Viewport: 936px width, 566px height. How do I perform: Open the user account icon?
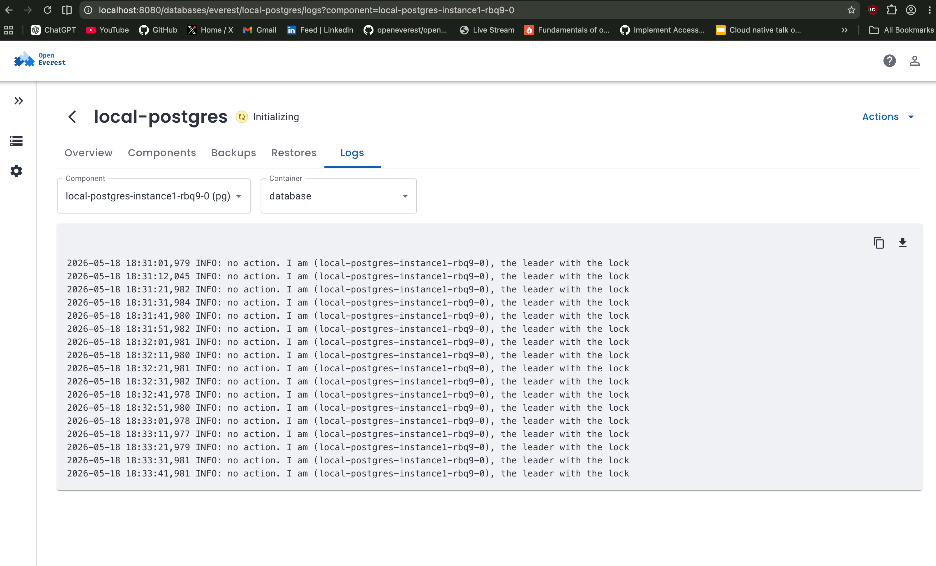pos(914,61)
